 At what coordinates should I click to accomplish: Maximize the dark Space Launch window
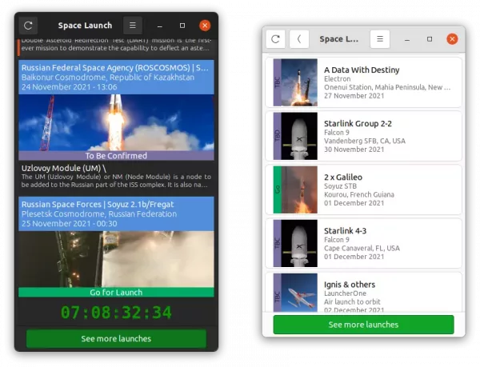(x=182, y=26)
